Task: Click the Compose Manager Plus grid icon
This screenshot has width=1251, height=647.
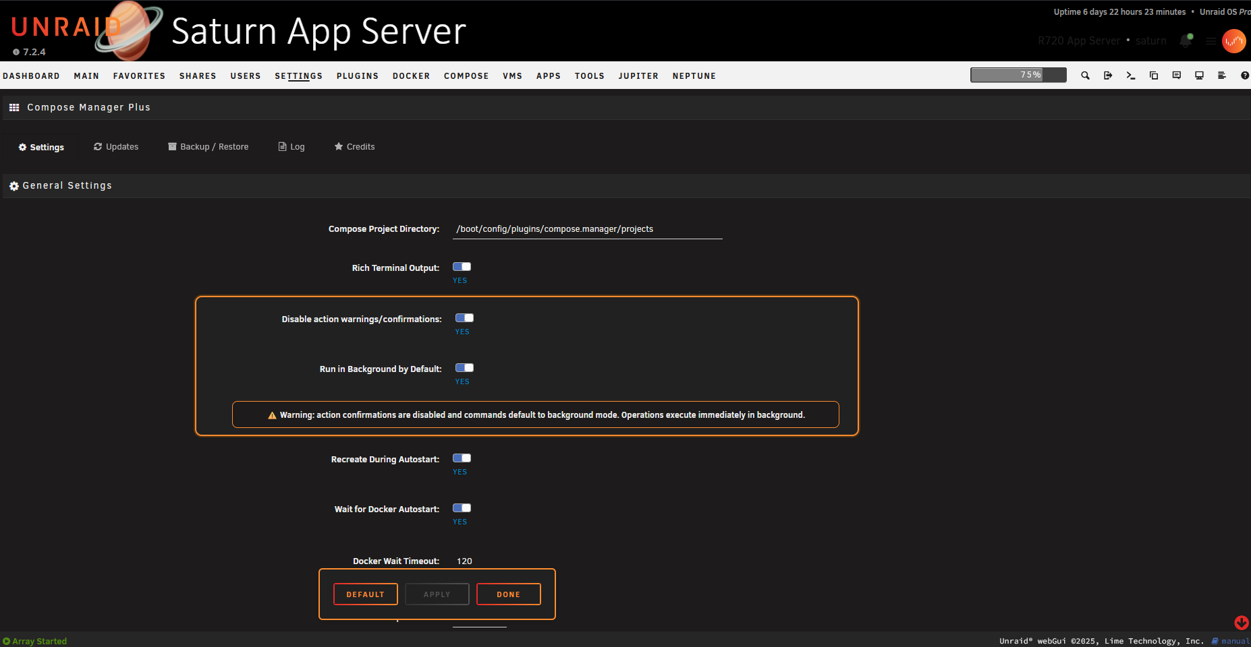Action: pos(14,108)
